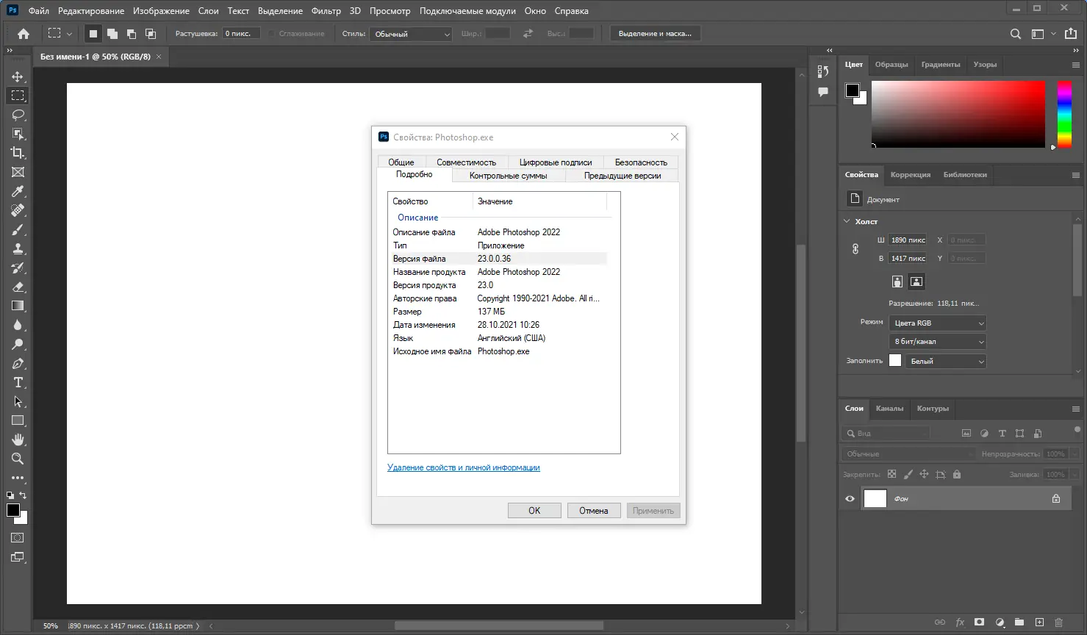Activate the Crop tool
Image resolution: width=1087 pixels, height=635 pixels.
18,153
